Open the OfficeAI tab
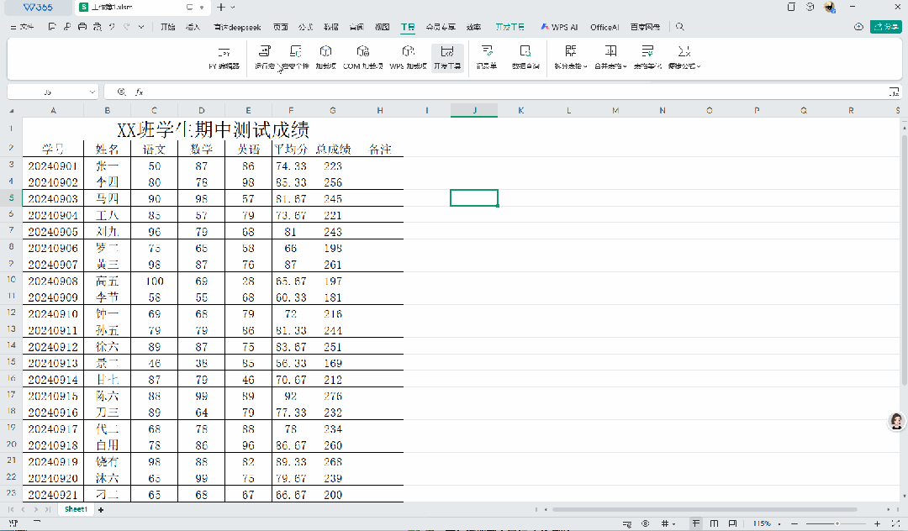The image size is (908, 531). tap(604, 27)
